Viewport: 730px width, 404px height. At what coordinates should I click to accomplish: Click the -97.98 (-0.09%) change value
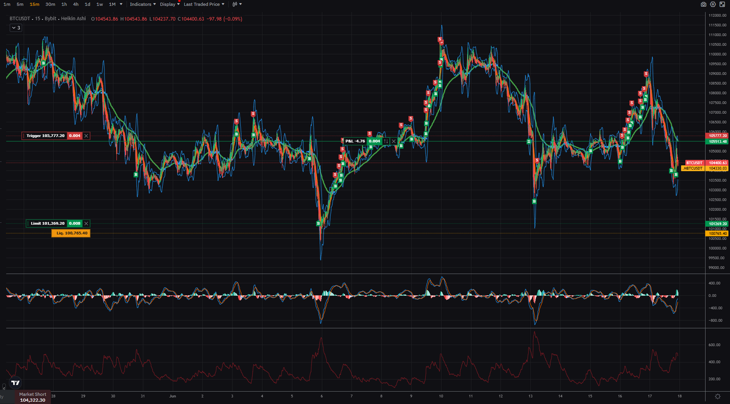(224, 19)
